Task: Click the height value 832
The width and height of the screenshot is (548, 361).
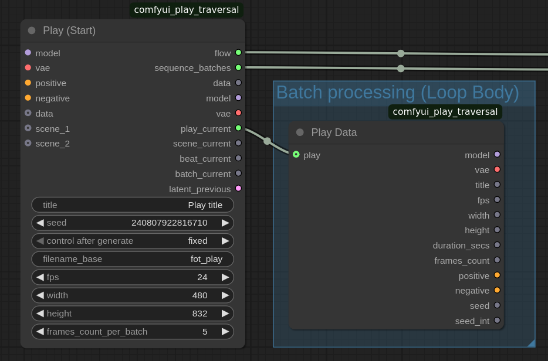Action: click(x=199, y=314)
